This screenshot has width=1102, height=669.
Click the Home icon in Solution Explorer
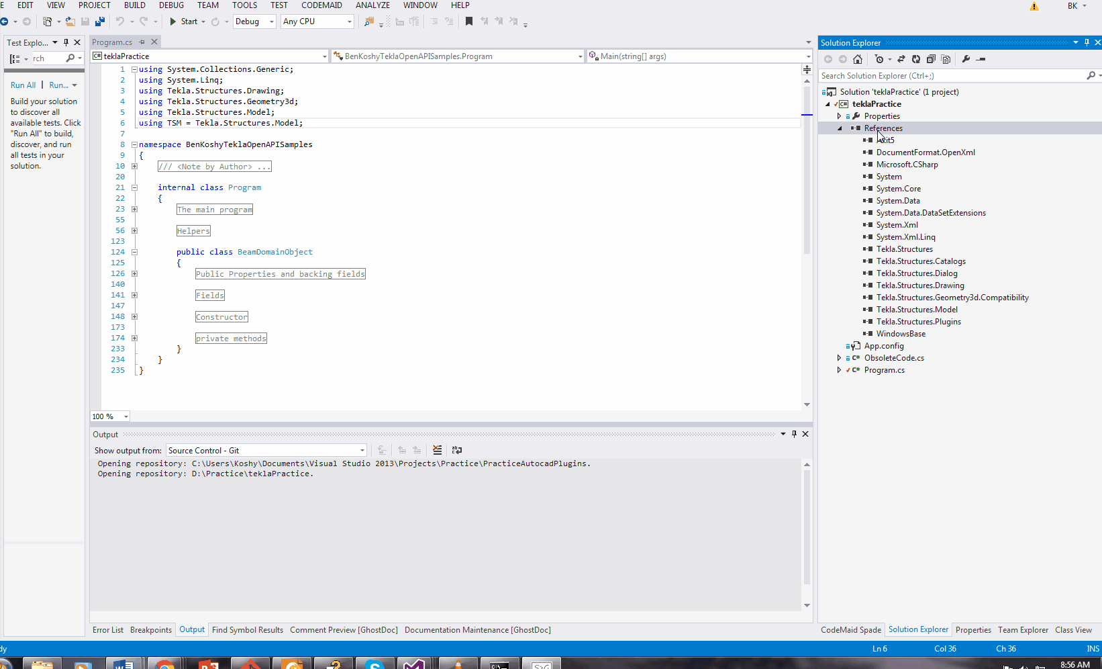[858, 59]
